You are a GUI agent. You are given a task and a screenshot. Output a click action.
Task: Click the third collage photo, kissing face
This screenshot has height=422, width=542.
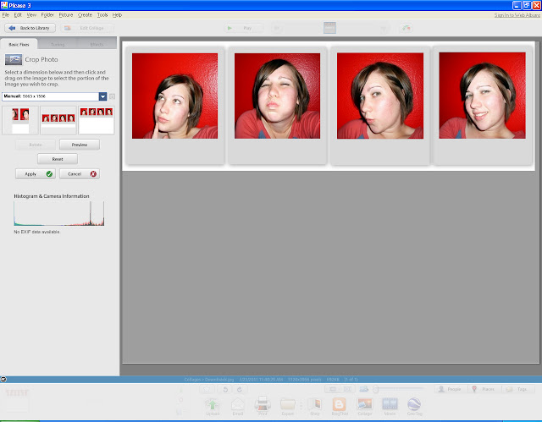pos(380,96)
